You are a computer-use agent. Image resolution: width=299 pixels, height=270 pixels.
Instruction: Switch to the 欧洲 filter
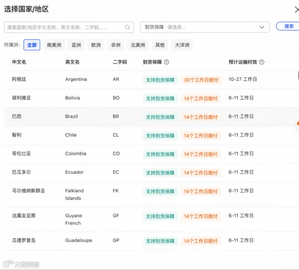coord(96,45)
